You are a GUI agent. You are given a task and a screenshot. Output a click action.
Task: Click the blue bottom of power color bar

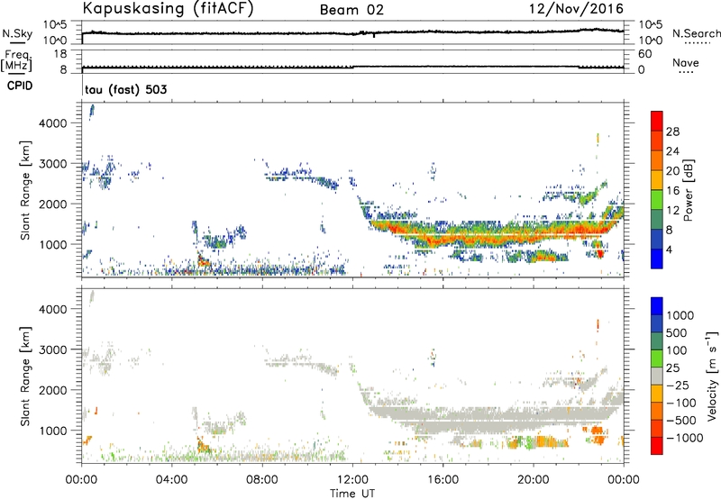pos(657,259)
